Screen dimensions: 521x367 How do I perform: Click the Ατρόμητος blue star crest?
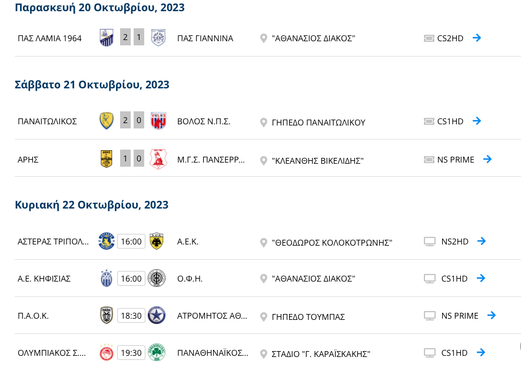point(157,315)
